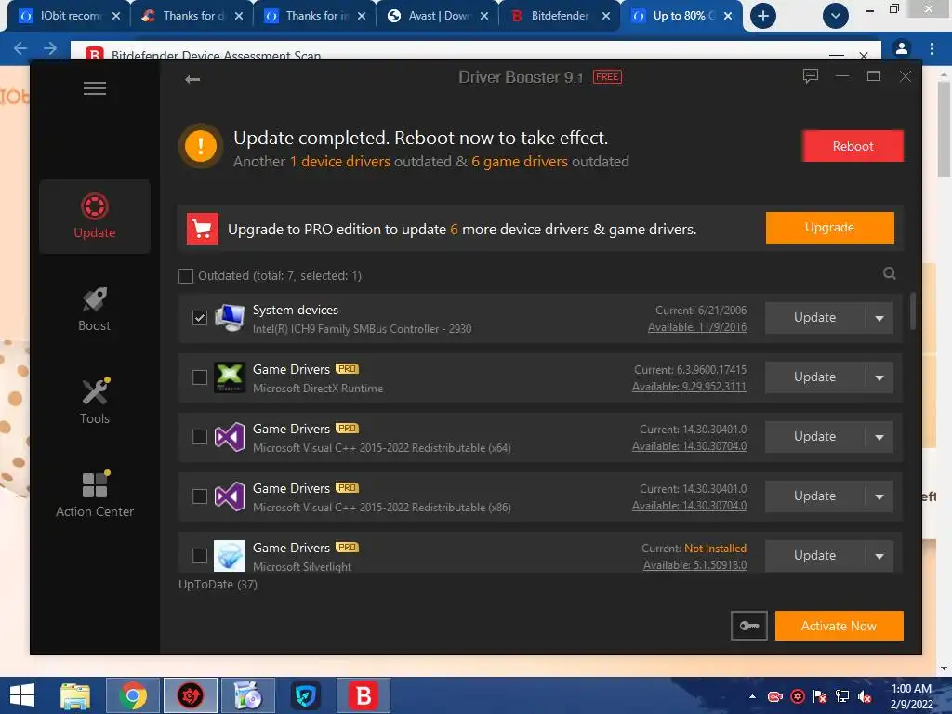Screen dimensions: 952x714
Task: Update the System devices driver
Action: pos(814,318)
